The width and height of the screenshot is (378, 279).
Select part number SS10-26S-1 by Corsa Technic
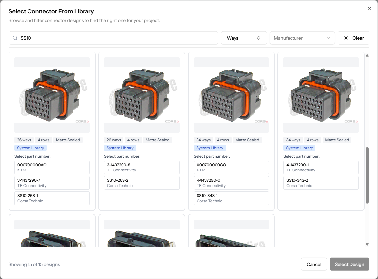(52, 198)
